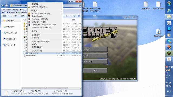Viewport: 173px width, 97px height.
Task: Open the Java taskbar icon
Action: (169, 59)
